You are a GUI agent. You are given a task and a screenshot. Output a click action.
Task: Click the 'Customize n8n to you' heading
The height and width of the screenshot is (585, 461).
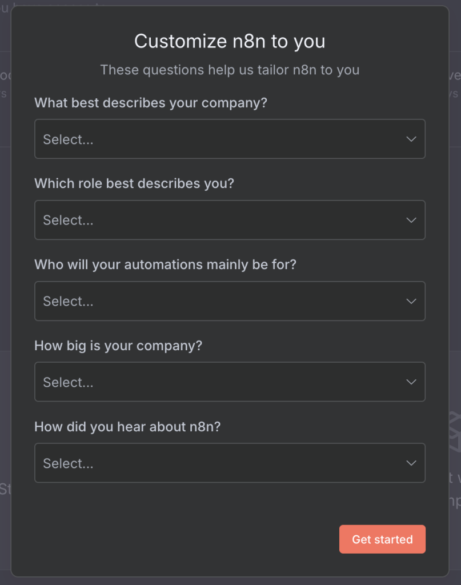tap(230, 41)
